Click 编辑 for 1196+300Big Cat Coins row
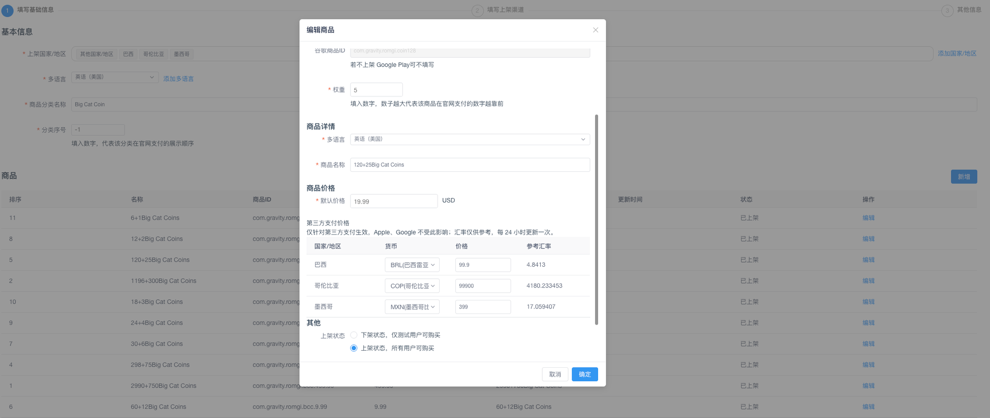 tap(868, 281)
